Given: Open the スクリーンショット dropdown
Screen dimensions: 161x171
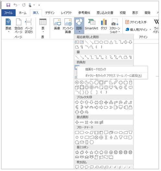Looking at the screenshot, I should coord(115,26).
